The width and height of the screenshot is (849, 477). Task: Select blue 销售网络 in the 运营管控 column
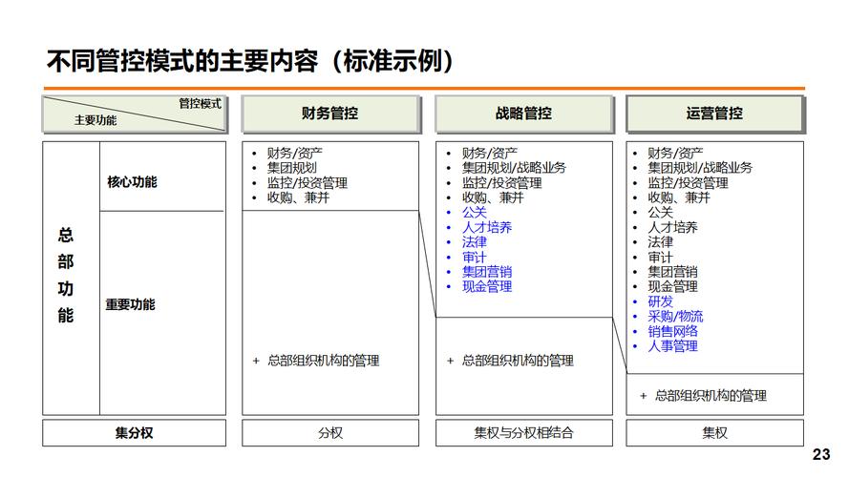coord(672,332)
